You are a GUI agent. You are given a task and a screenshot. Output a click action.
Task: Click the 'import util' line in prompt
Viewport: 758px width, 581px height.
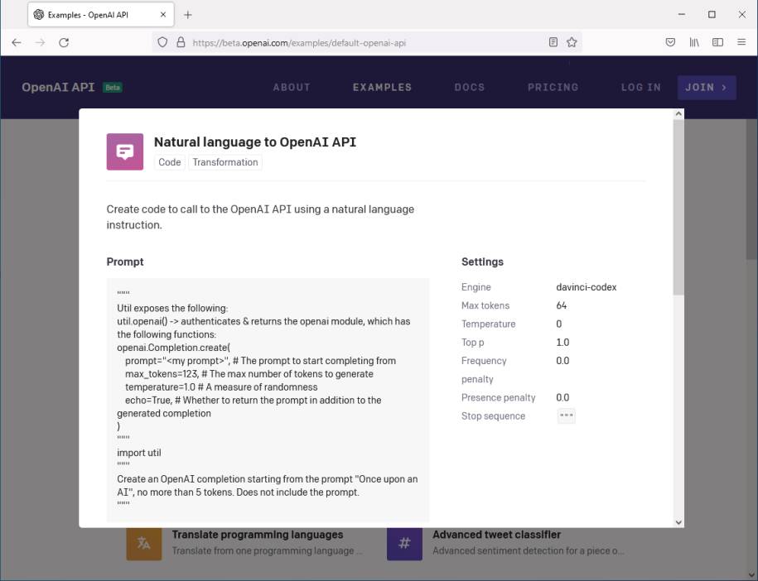click(139, 453)
